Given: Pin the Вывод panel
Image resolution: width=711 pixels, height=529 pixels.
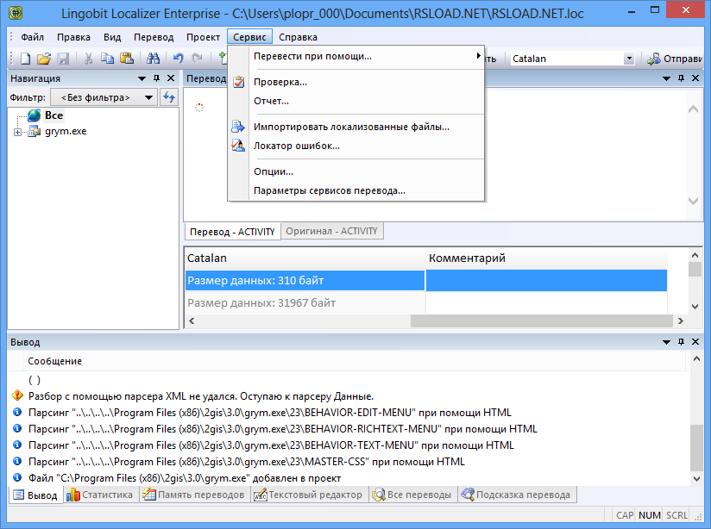Looking at the screenshot, I should tap(681, 342).
